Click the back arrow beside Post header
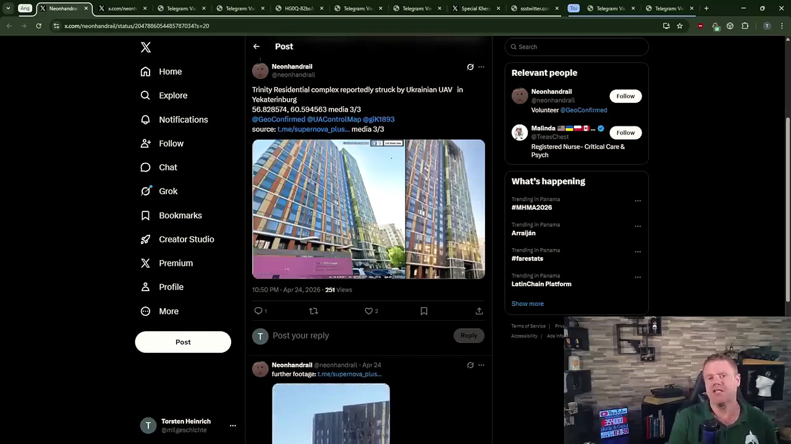791x444 pixels. point(256,47)
